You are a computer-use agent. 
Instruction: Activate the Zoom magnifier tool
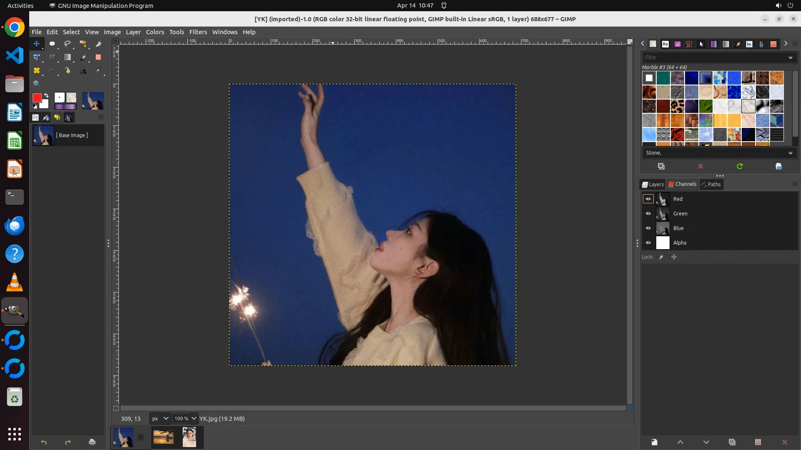click(37, 84)
